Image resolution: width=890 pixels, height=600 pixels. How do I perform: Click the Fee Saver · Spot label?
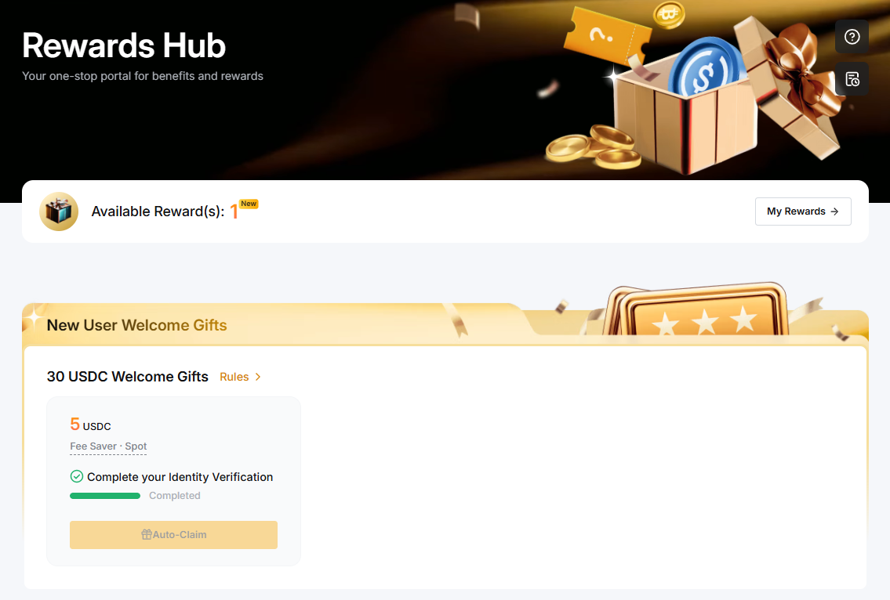pos(108,446)
